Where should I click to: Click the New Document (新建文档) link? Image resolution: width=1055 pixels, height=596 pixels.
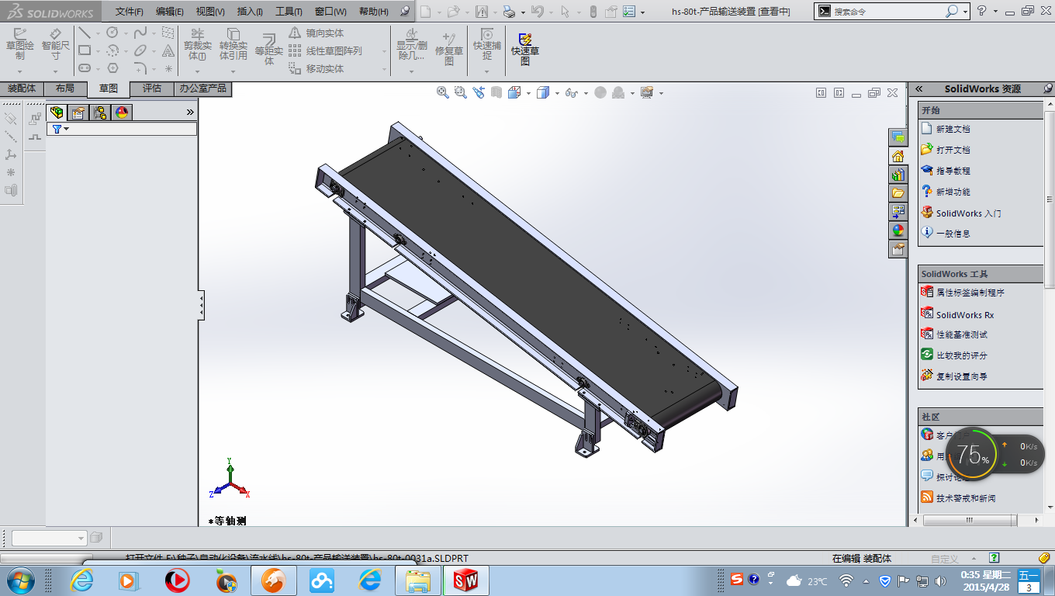point(946,129)
